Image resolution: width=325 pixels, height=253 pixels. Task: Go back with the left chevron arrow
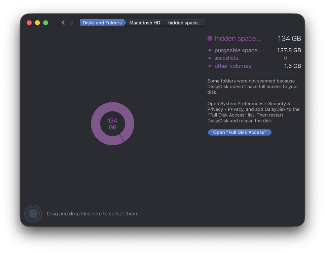(x=63, y=23)
